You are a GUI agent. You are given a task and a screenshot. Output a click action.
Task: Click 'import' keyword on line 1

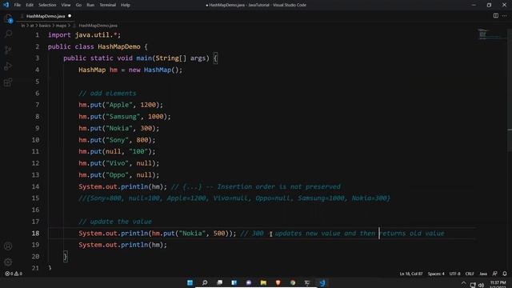click(x=59, y=35)
